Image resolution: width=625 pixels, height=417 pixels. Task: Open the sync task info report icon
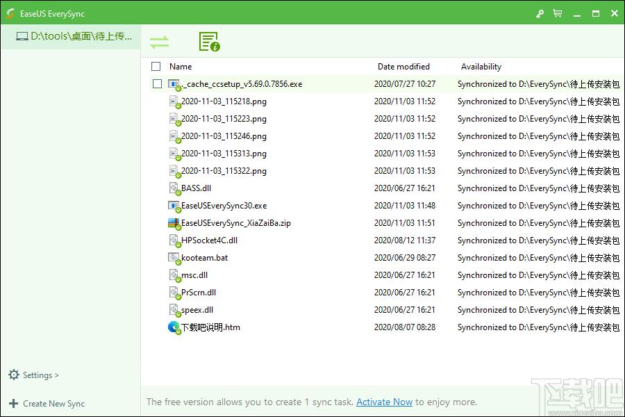[209, 42]
